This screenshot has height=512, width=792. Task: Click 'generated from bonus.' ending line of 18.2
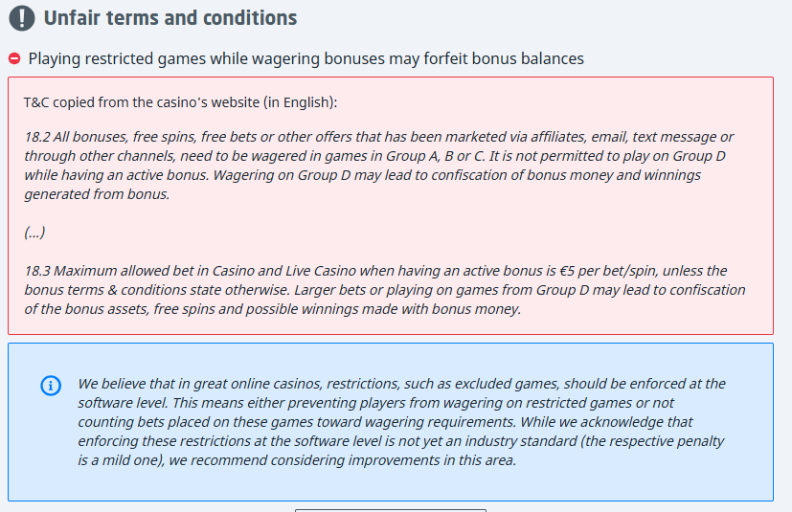click(97, 194)
